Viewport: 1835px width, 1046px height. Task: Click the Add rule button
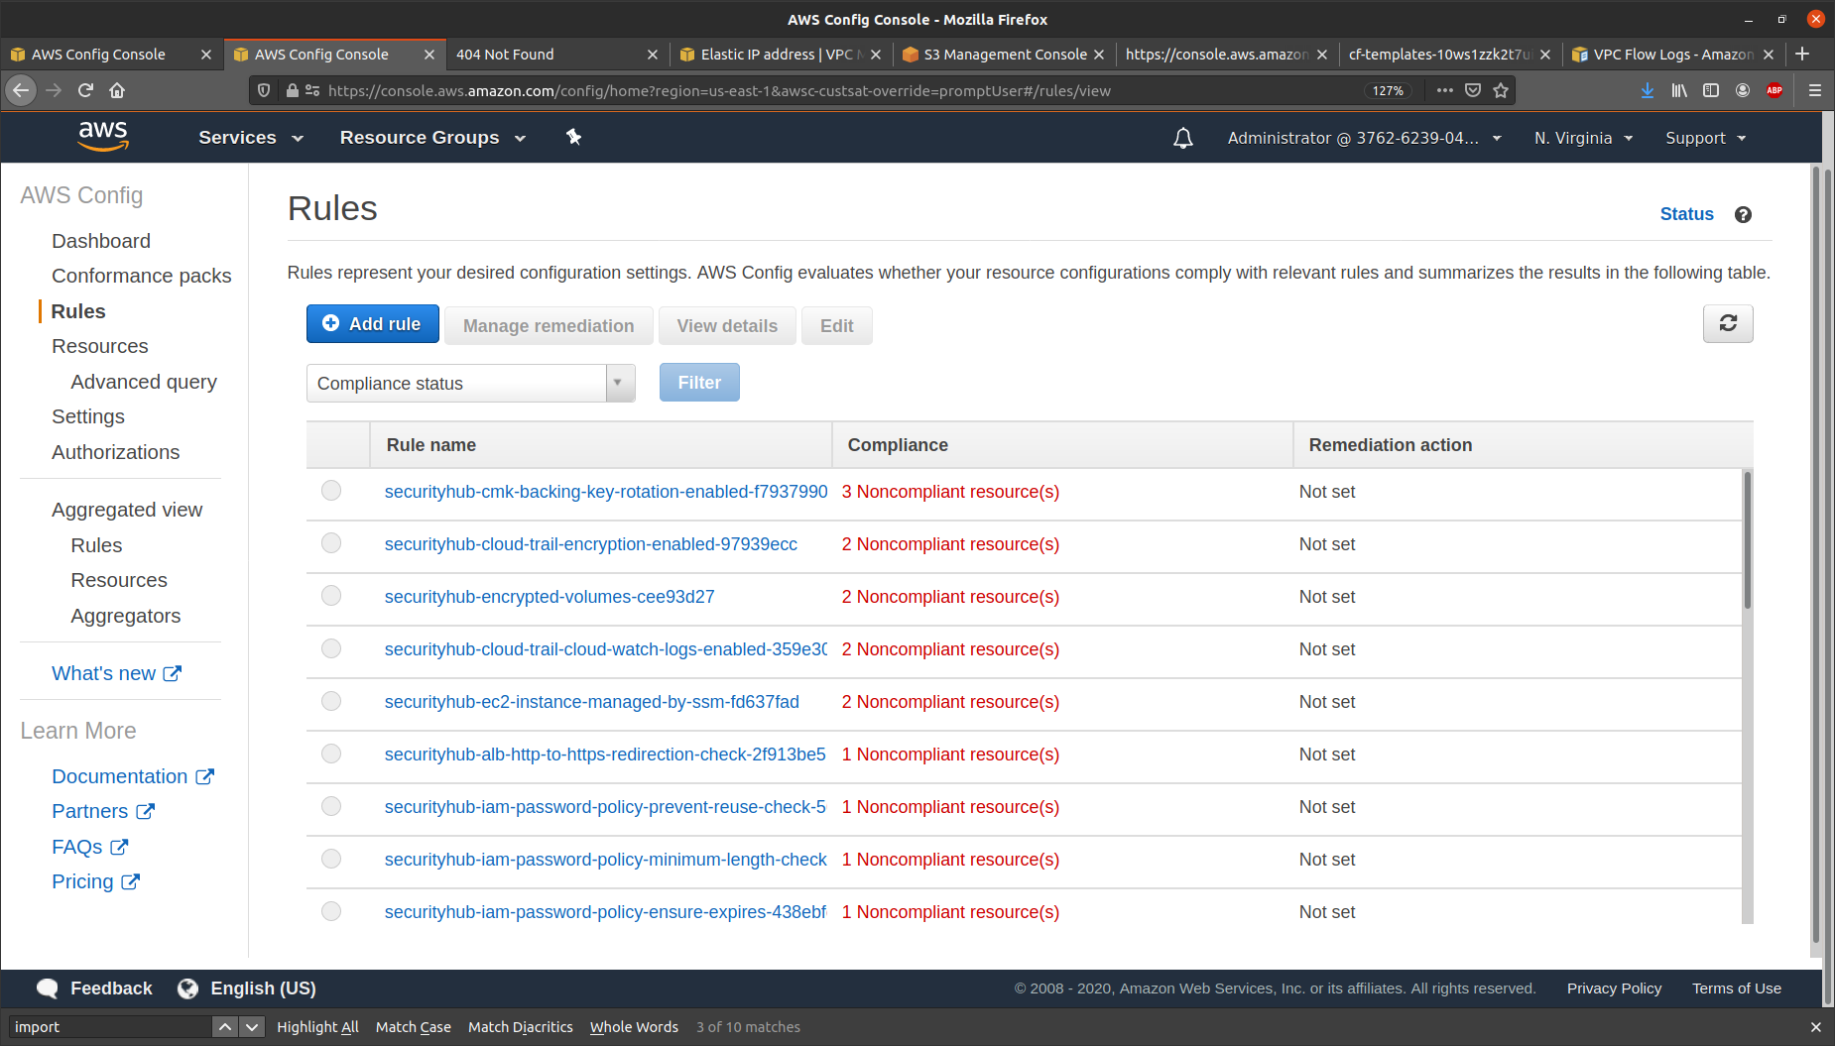[373, 324]
